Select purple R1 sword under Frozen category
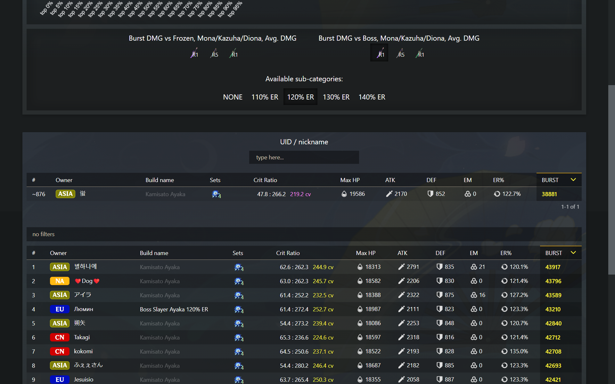The image size is (615, 384). pyautogui.click(x=194, y=53)
